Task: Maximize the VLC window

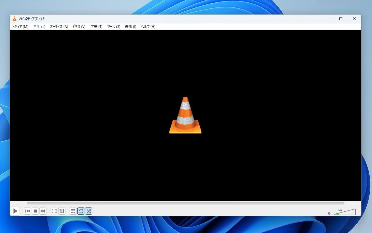Action: (x=341, y=19)
